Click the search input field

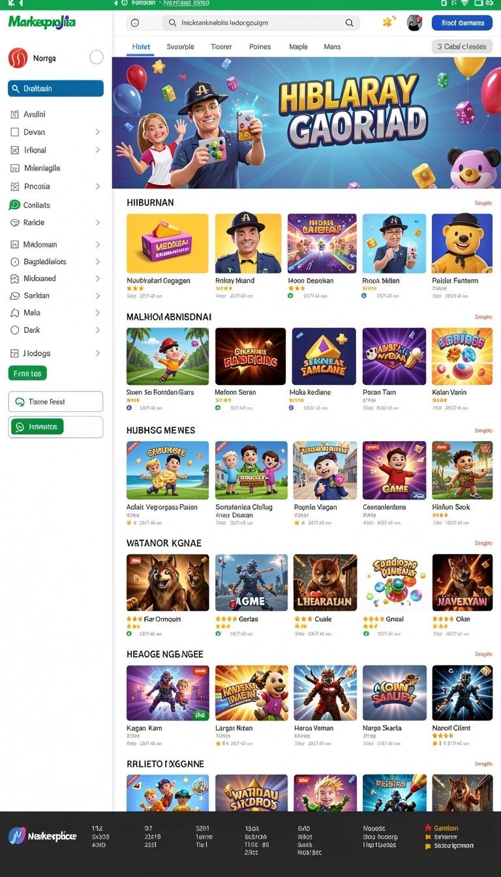tap(261, 23)
